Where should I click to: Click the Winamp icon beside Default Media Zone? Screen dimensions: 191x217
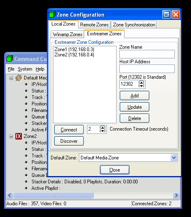coord(19,78)
